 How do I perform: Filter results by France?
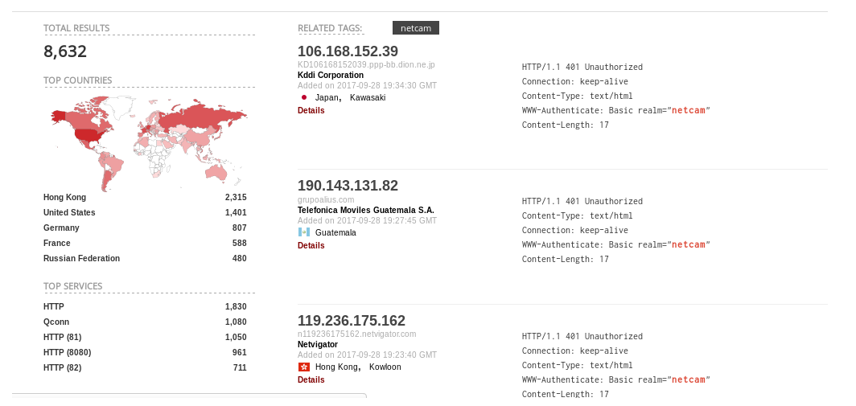[57, 244]
